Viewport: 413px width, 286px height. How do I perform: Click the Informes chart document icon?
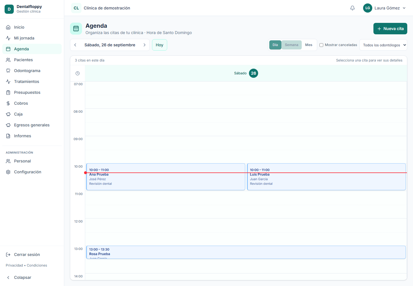(8, 136)
